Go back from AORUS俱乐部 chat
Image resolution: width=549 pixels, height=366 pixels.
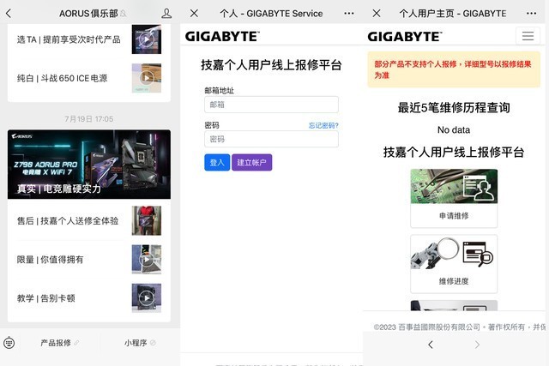pyautogui.click(x=9, y=14)
